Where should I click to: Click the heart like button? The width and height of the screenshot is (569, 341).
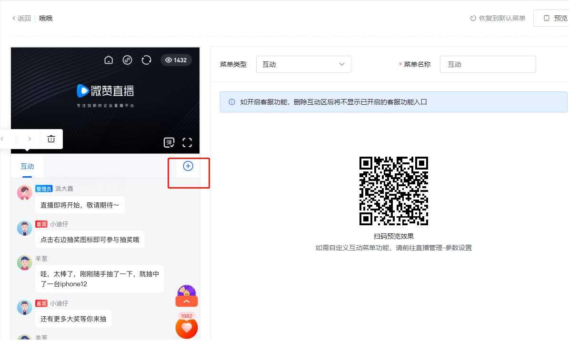click(x=187, y=328)
